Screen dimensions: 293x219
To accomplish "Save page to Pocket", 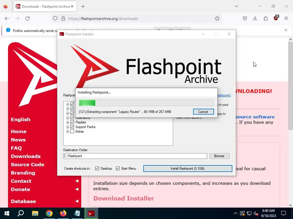I will 245,18.
